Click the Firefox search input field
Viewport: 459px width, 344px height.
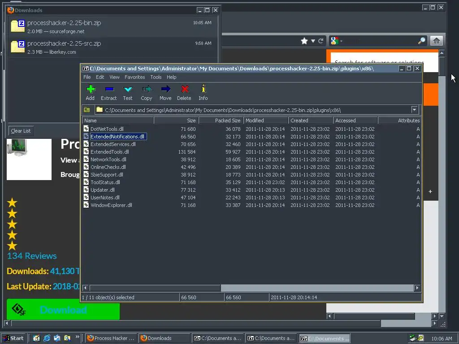pos(379,41)
